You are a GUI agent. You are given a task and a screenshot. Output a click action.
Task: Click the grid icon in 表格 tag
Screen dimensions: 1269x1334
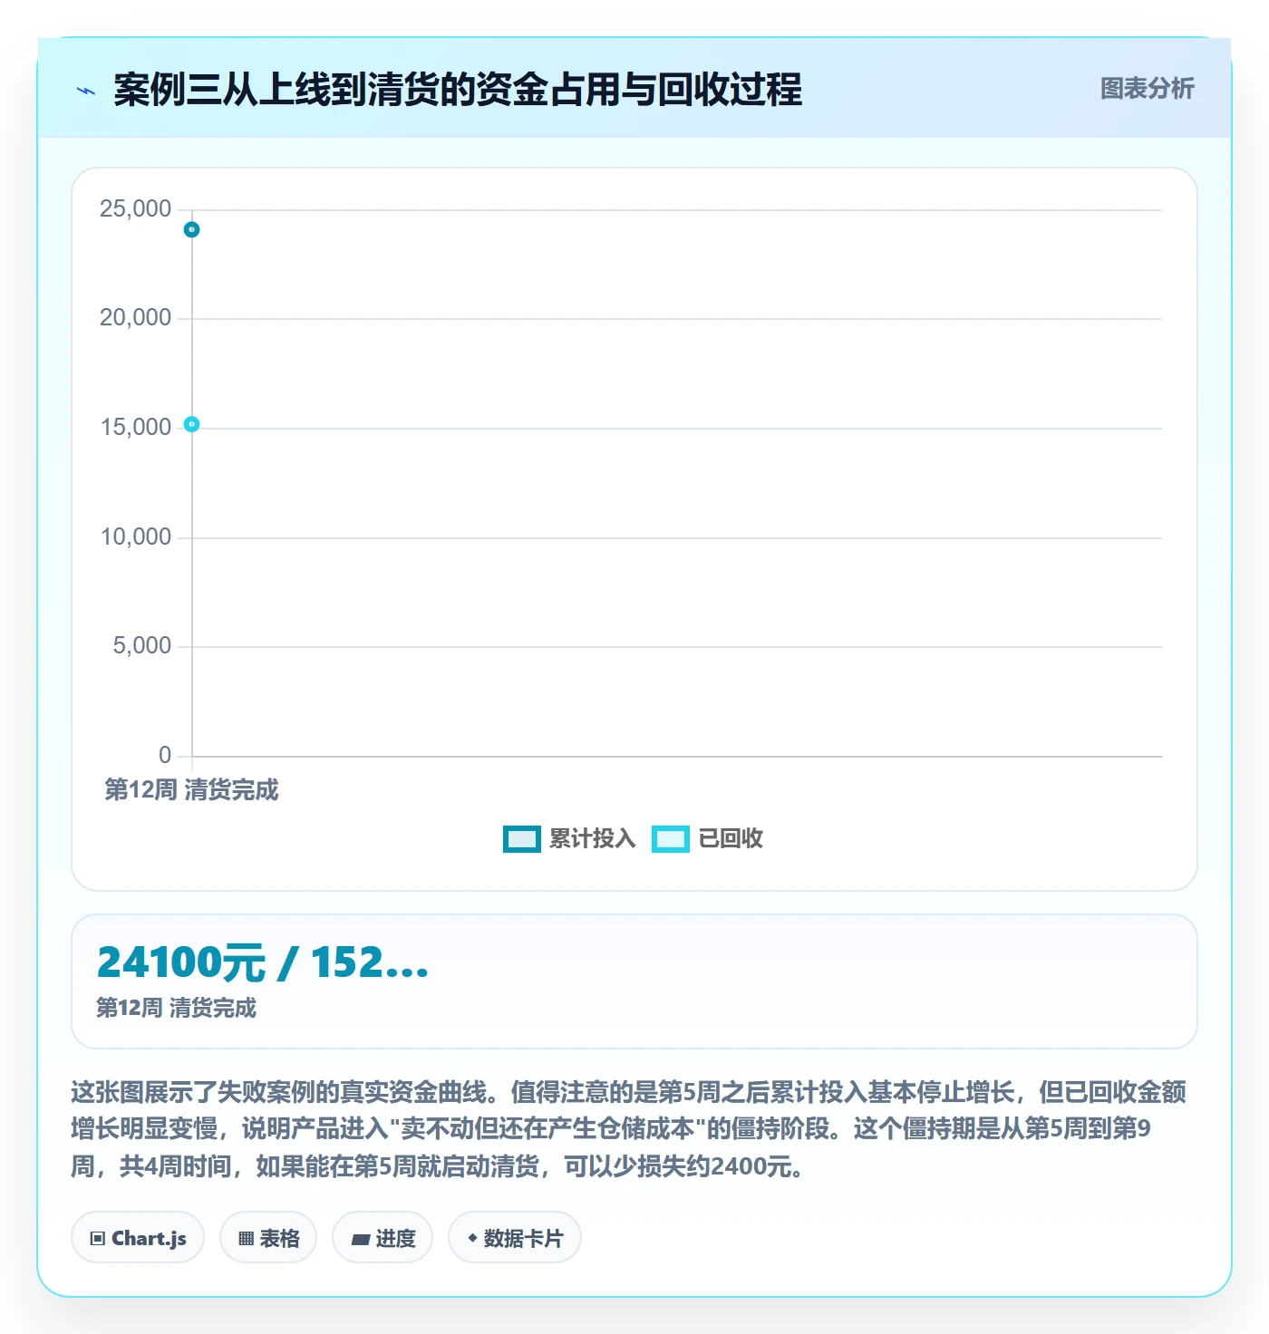tap(246, 1239)
